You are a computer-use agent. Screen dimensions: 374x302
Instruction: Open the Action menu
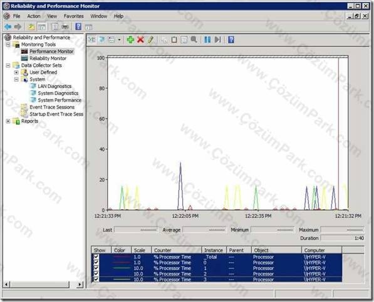click(x=34, y=16)
